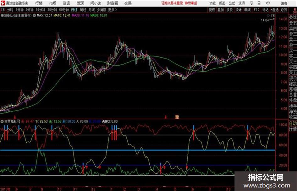Click the envelope message icon

click(268, 3)
